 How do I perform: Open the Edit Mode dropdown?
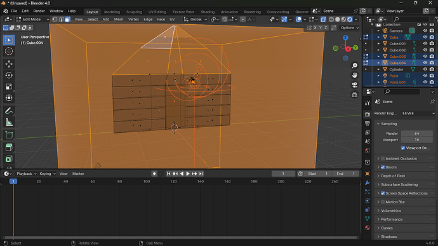[x=32, y=19]
